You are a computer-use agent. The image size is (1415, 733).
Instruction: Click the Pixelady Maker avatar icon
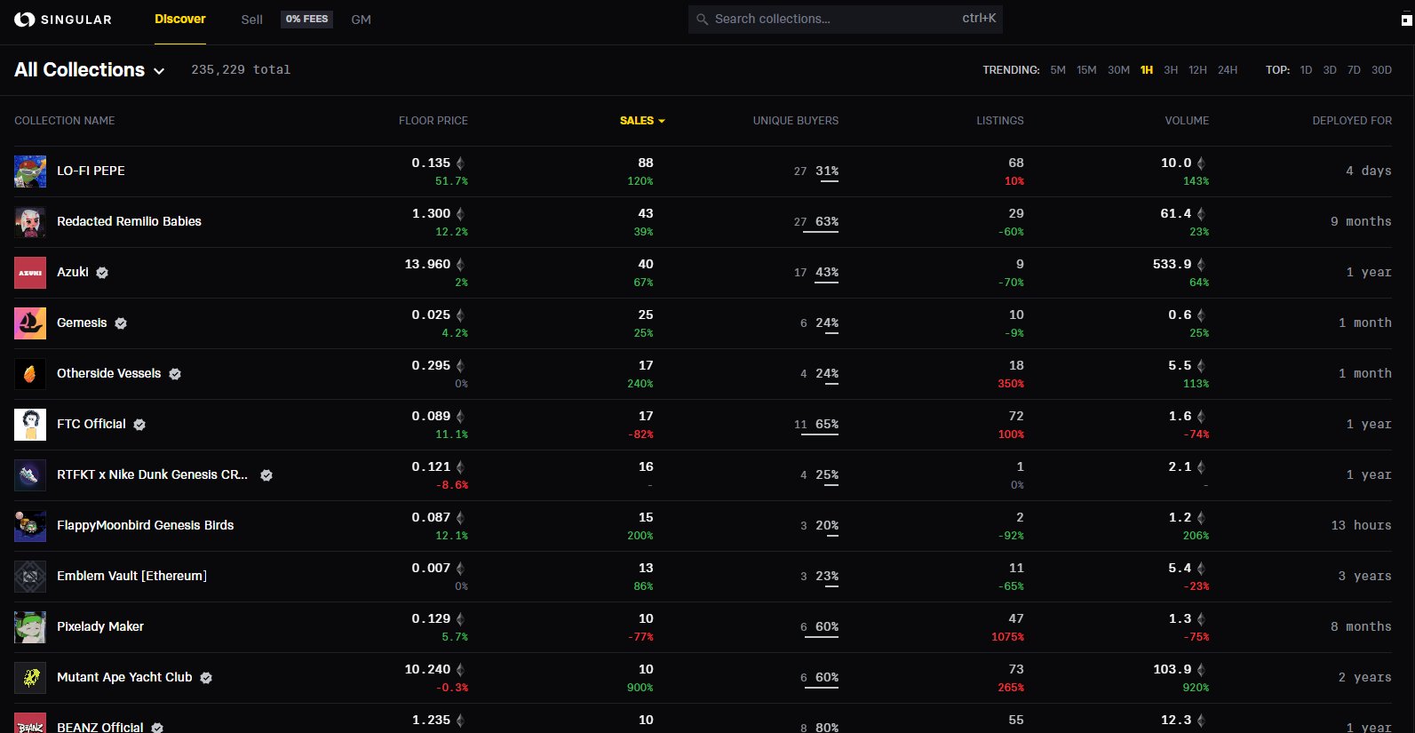(30, 627)
